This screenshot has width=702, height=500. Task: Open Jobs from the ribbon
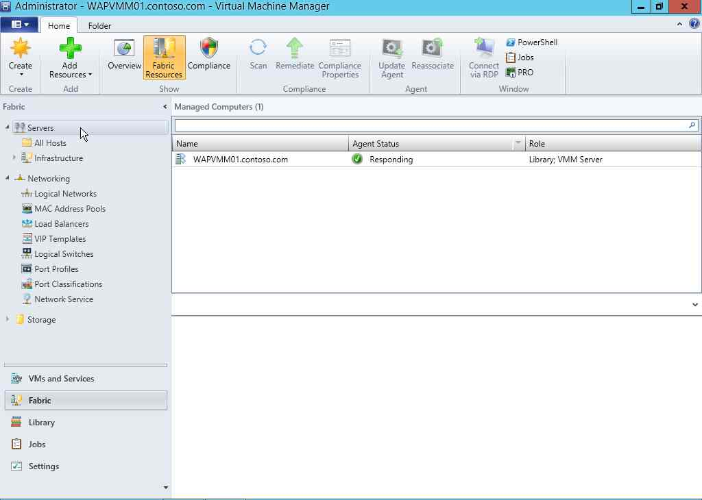[520, 58]
